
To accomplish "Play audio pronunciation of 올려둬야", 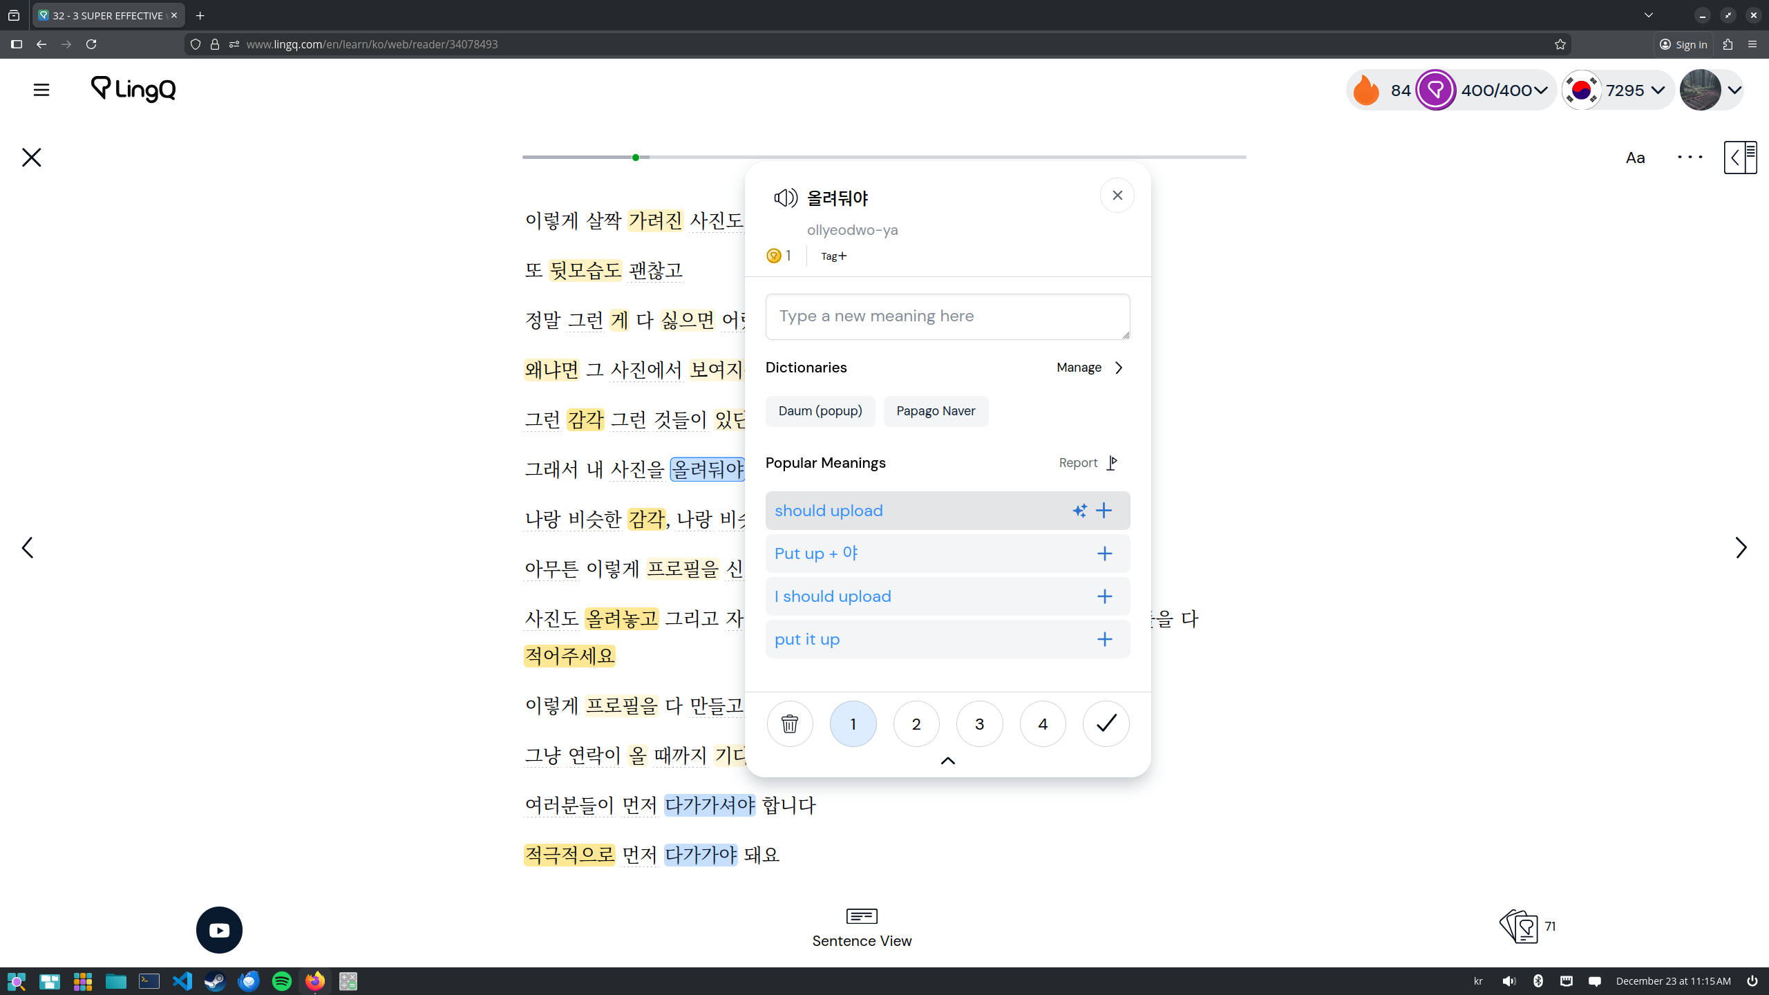I will (785, 198).
